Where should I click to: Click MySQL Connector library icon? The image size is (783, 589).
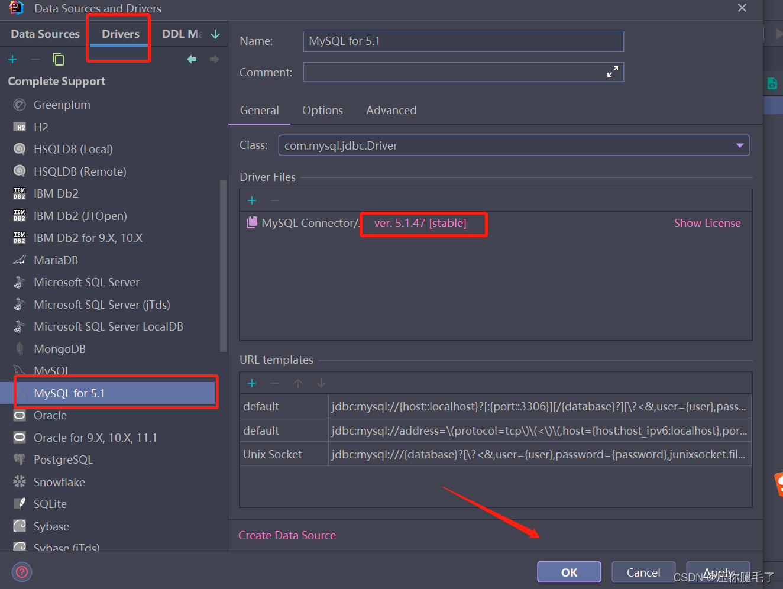[252, 222]
